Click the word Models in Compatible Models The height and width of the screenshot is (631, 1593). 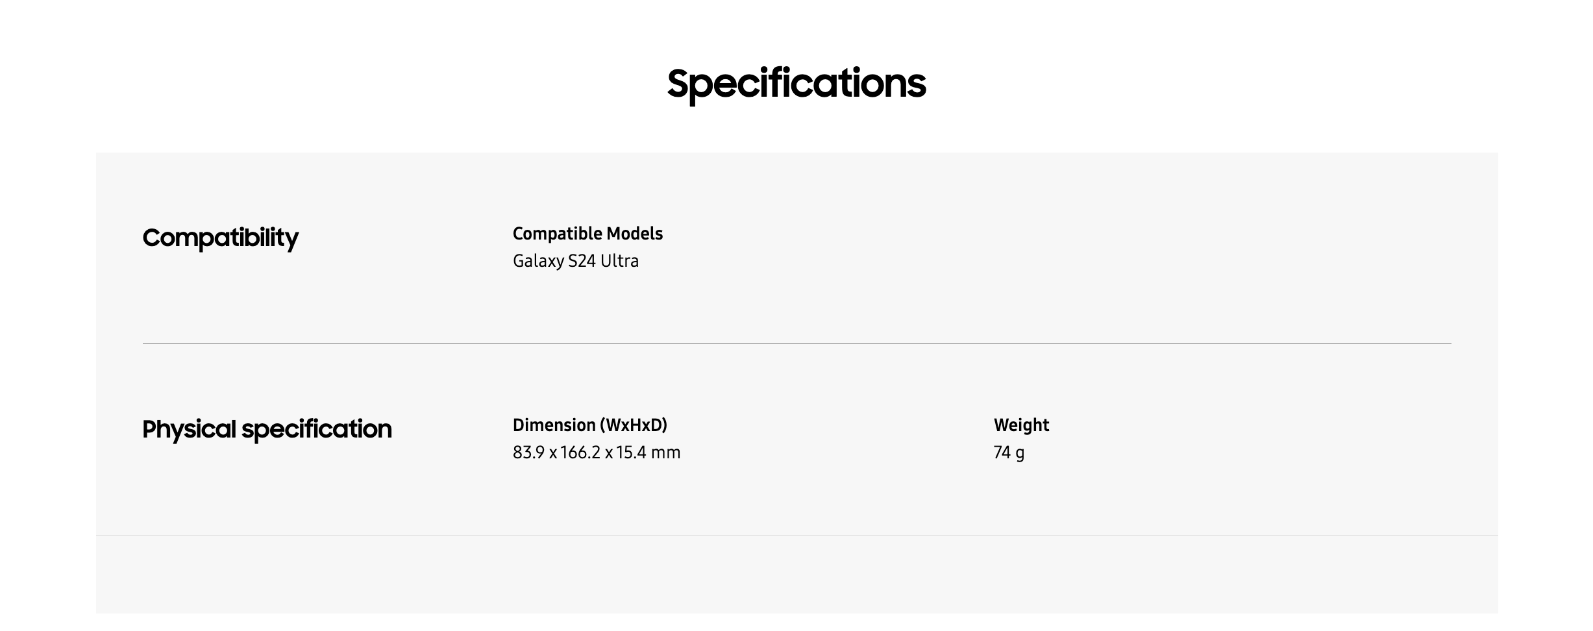[634, 234]
